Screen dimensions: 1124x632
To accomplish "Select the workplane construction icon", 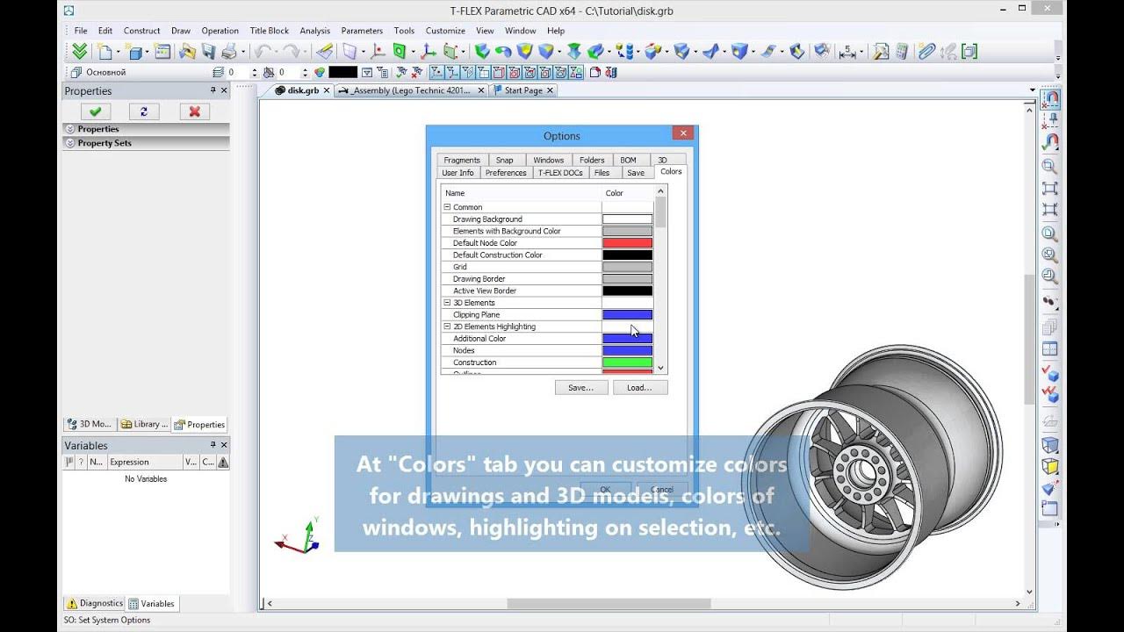I will click(349, 52).
